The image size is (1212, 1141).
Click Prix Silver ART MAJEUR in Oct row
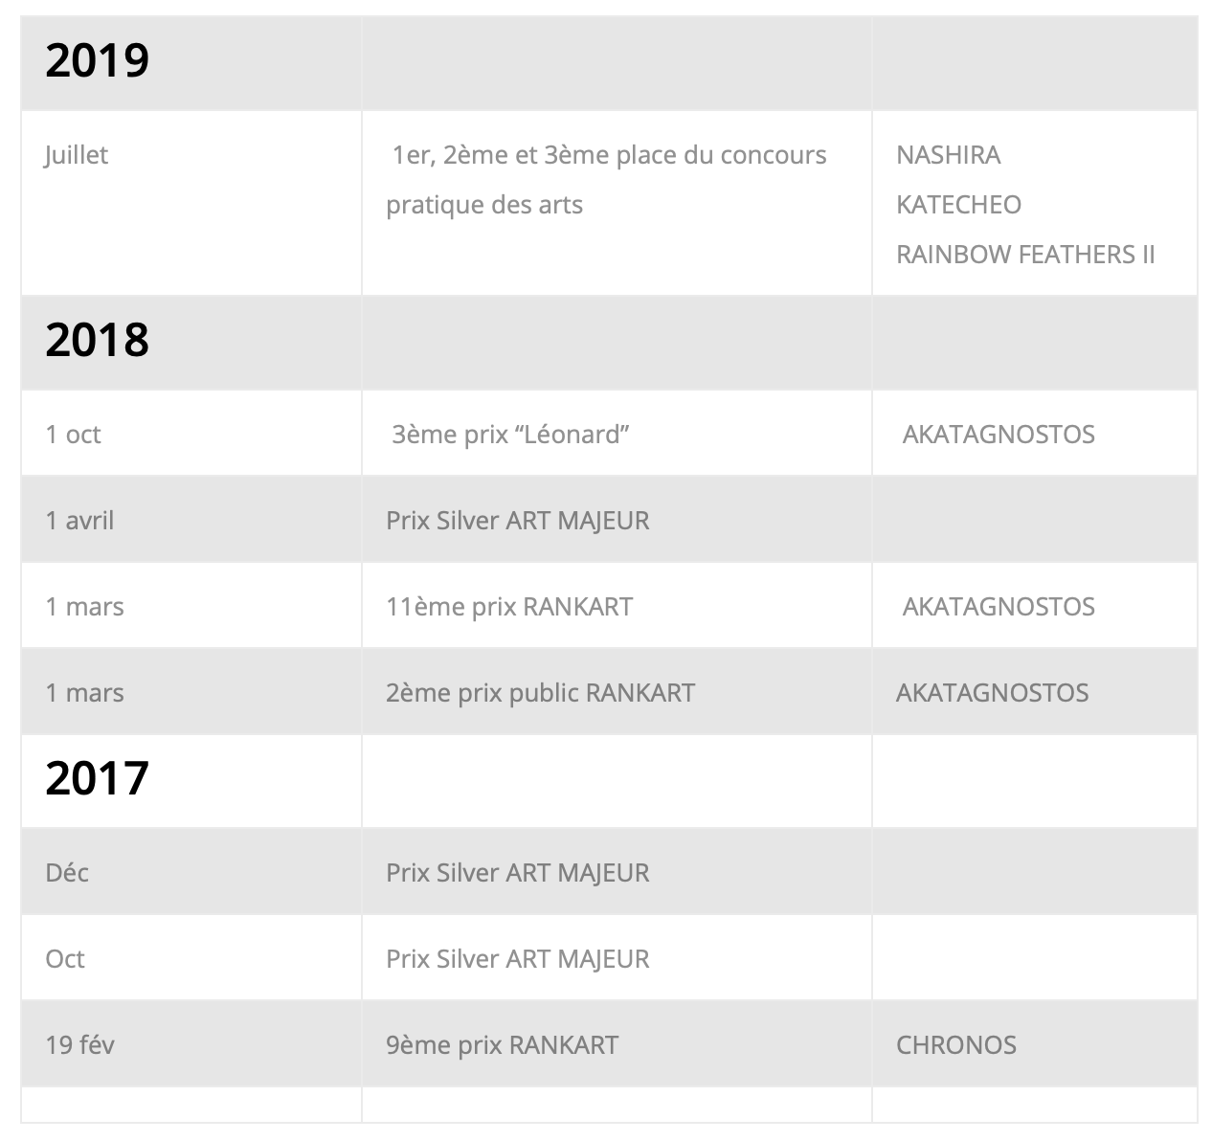pos(517,959)
